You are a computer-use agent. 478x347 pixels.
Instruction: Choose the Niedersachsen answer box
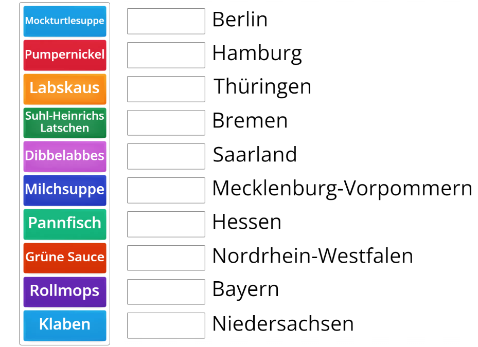pyautogui.click(x=166, y=325)
